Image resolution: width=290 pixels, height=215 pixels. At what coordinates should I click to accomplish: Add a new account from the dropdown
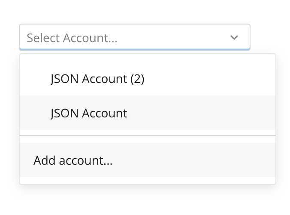(73, 161)
